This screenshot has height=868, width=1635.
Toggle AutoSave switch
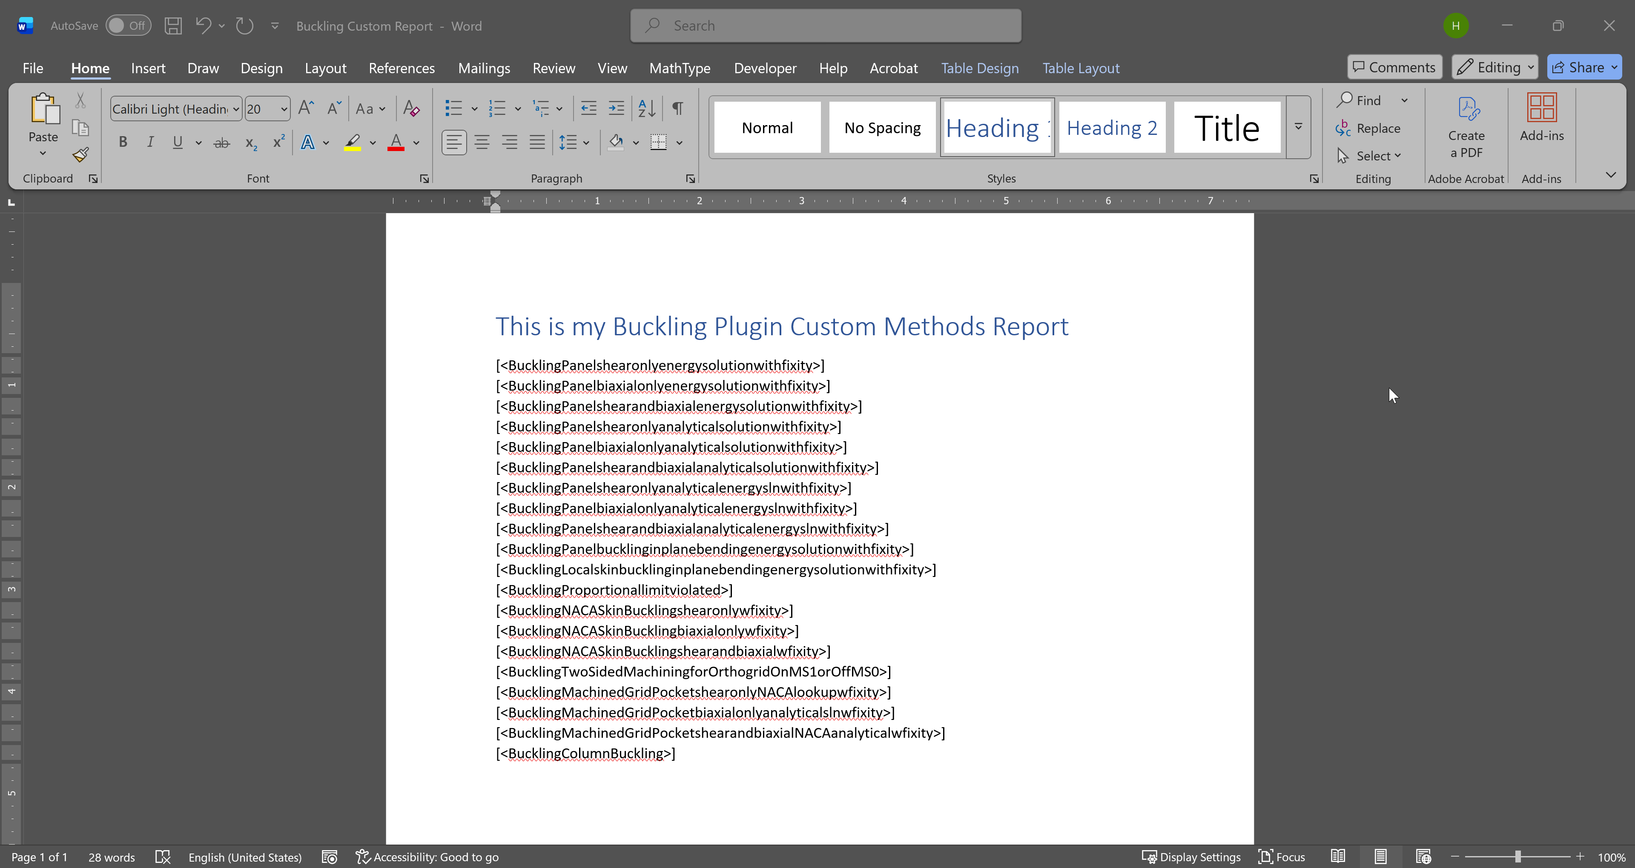128,26
